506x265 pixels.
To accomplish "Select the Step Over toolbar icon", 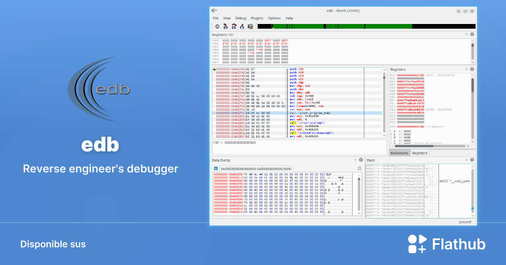I will (234, 26).
